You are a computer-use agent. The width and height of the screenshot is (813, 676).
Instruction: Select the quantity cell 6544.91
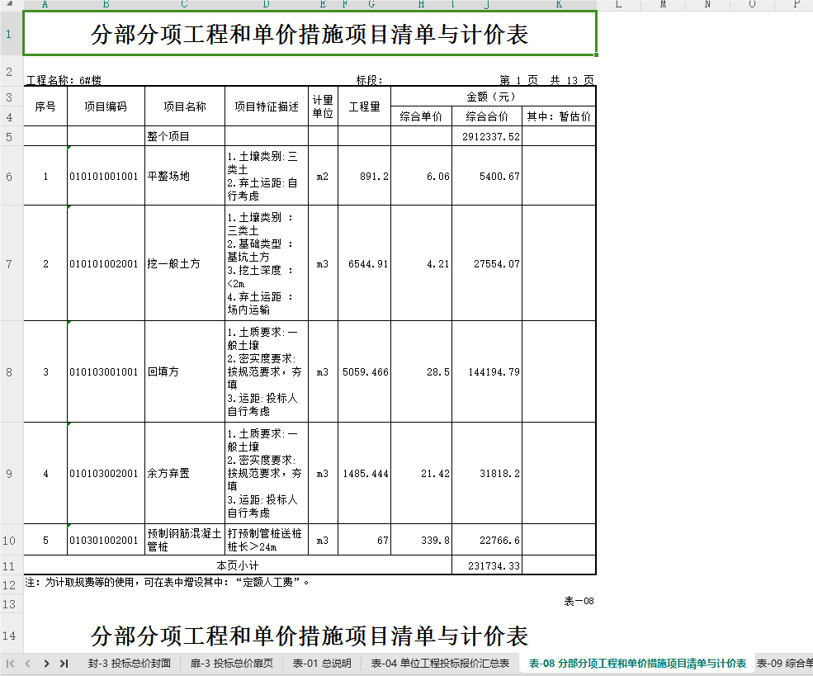(x=364, y=263)
